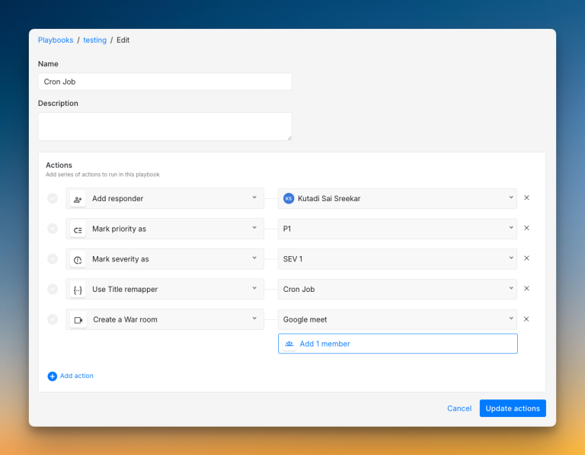This screenshot has height=455, width=585.
Task: Open the Google meet war room dropdown
Action: pyautogui.click(x=397, y=319)
